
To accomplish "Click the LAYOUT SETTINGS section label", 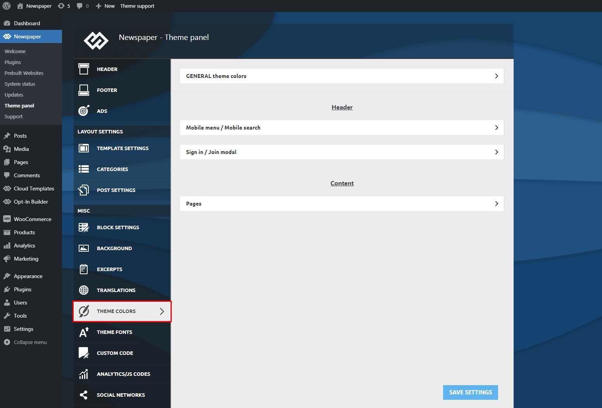I will [100, 131].
